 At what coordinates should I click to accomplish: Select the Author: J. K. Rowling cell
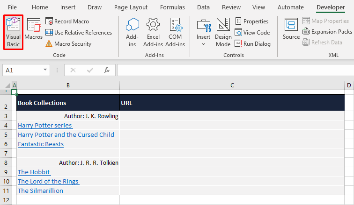[x=68, y=116]
